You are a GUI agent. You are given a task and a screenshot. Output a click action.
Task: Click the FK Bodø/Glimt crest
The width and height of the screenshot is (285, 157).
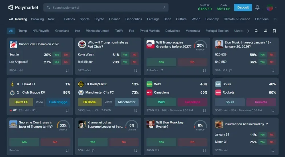point(81,84)
